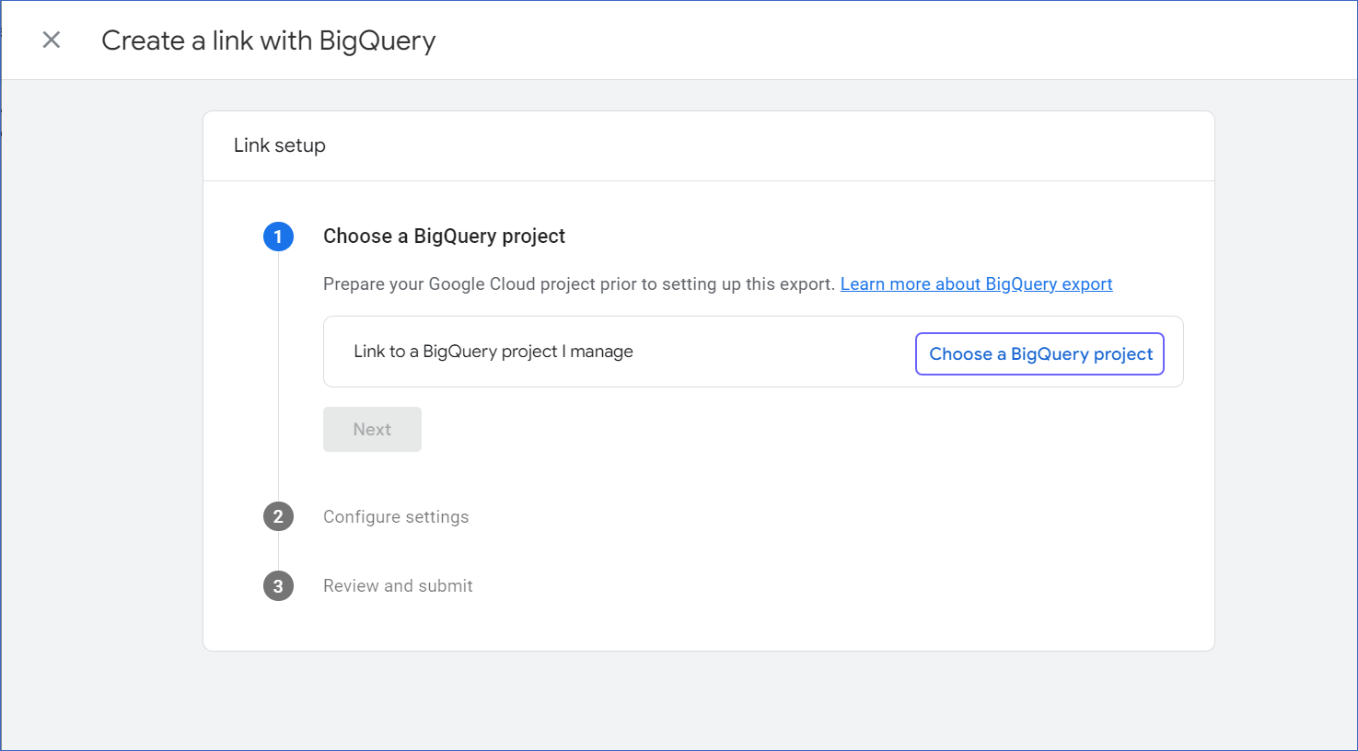The image size is (1358, 751).
Task: Click Choose a BigQuery project button
Action: tap(1039, 354)
